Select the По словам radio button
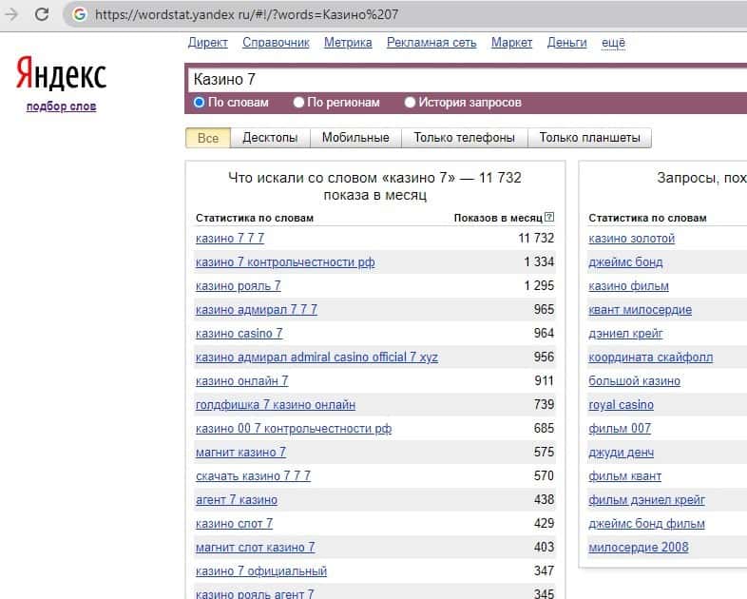 (x=200, y=103)
